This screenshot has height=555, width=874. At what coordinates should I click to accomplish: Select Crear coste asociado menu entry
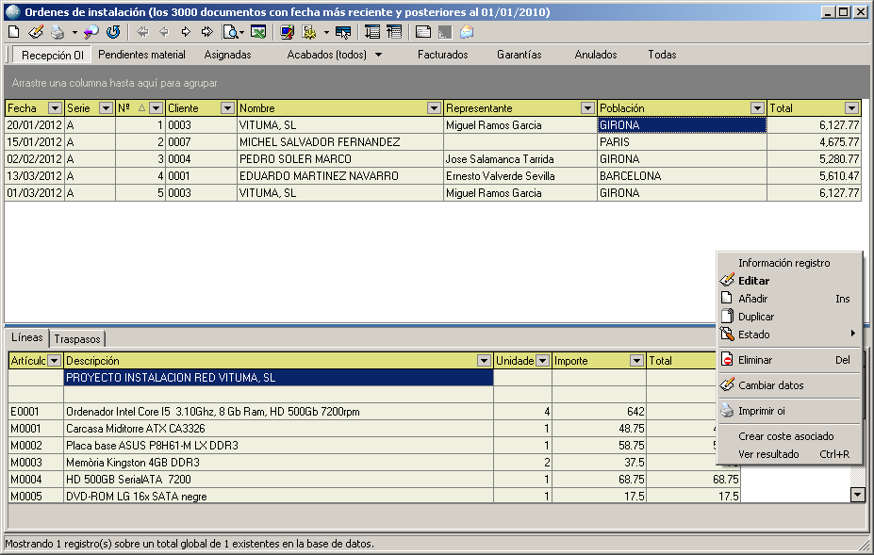(789, 436)
